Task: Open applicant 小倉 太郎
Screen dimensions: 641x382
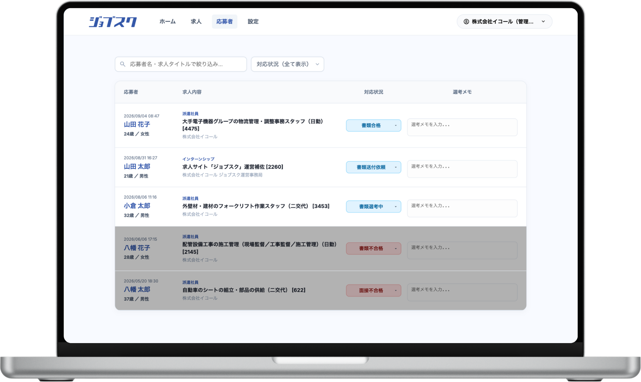Action: pos(137,206)
